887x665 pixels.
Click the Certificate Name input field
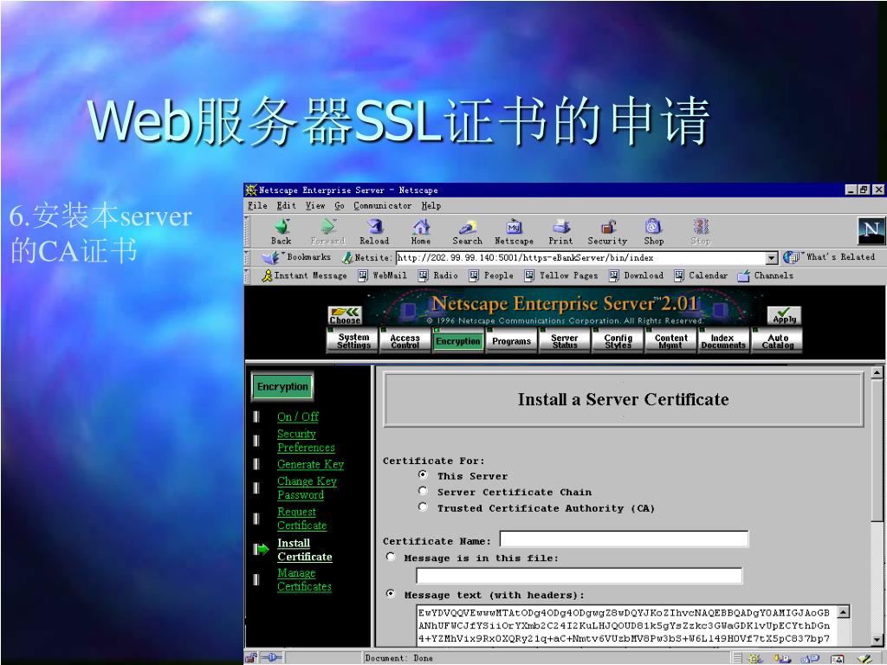pos(624,539)
